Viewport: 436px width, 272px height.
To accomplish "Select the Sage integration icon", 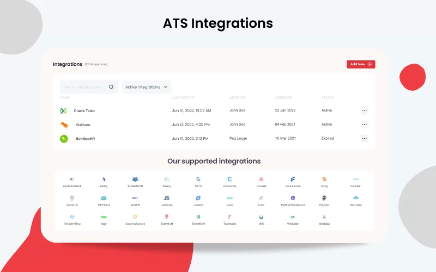I will click(104, 217).
